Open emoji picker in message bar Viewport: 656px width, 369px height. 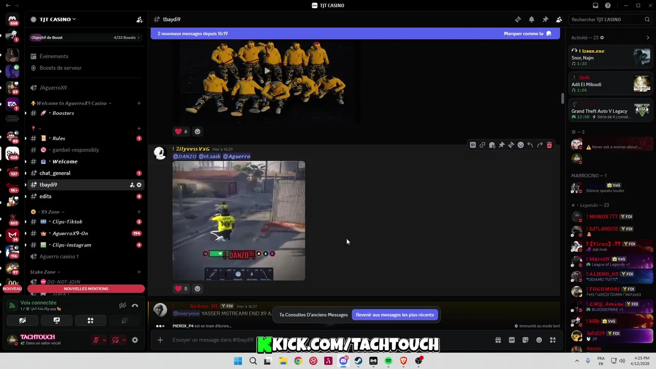[539, 340]
